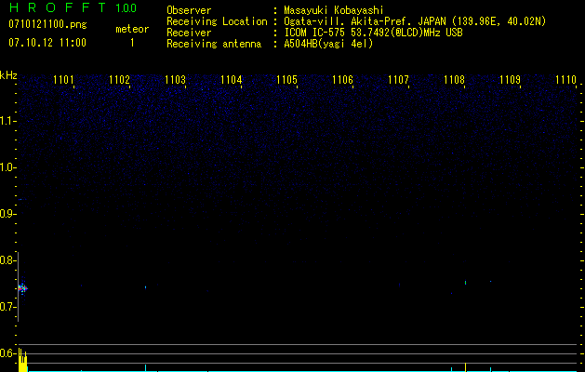Click the bright meteor echo near 1100
Viewport: 585px width, 372px height.
pyautogui.click(x=22, y=288)
